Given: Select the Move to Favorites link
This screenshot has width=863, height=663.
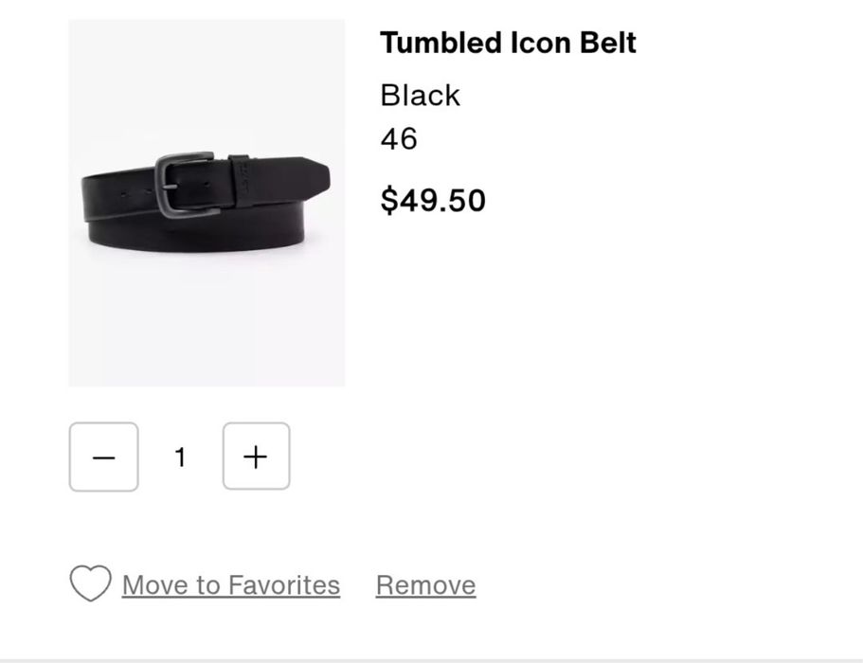Looking at the screenshot, I should point(230,585).
